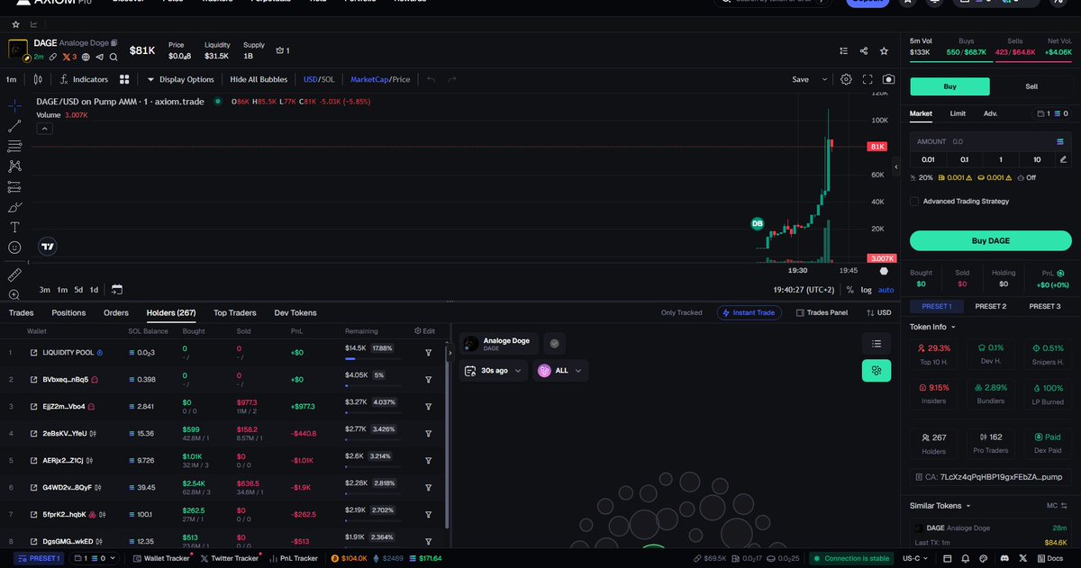Click the AMOUNT input field
This screenshot has width=1081, height=568.
991,141
